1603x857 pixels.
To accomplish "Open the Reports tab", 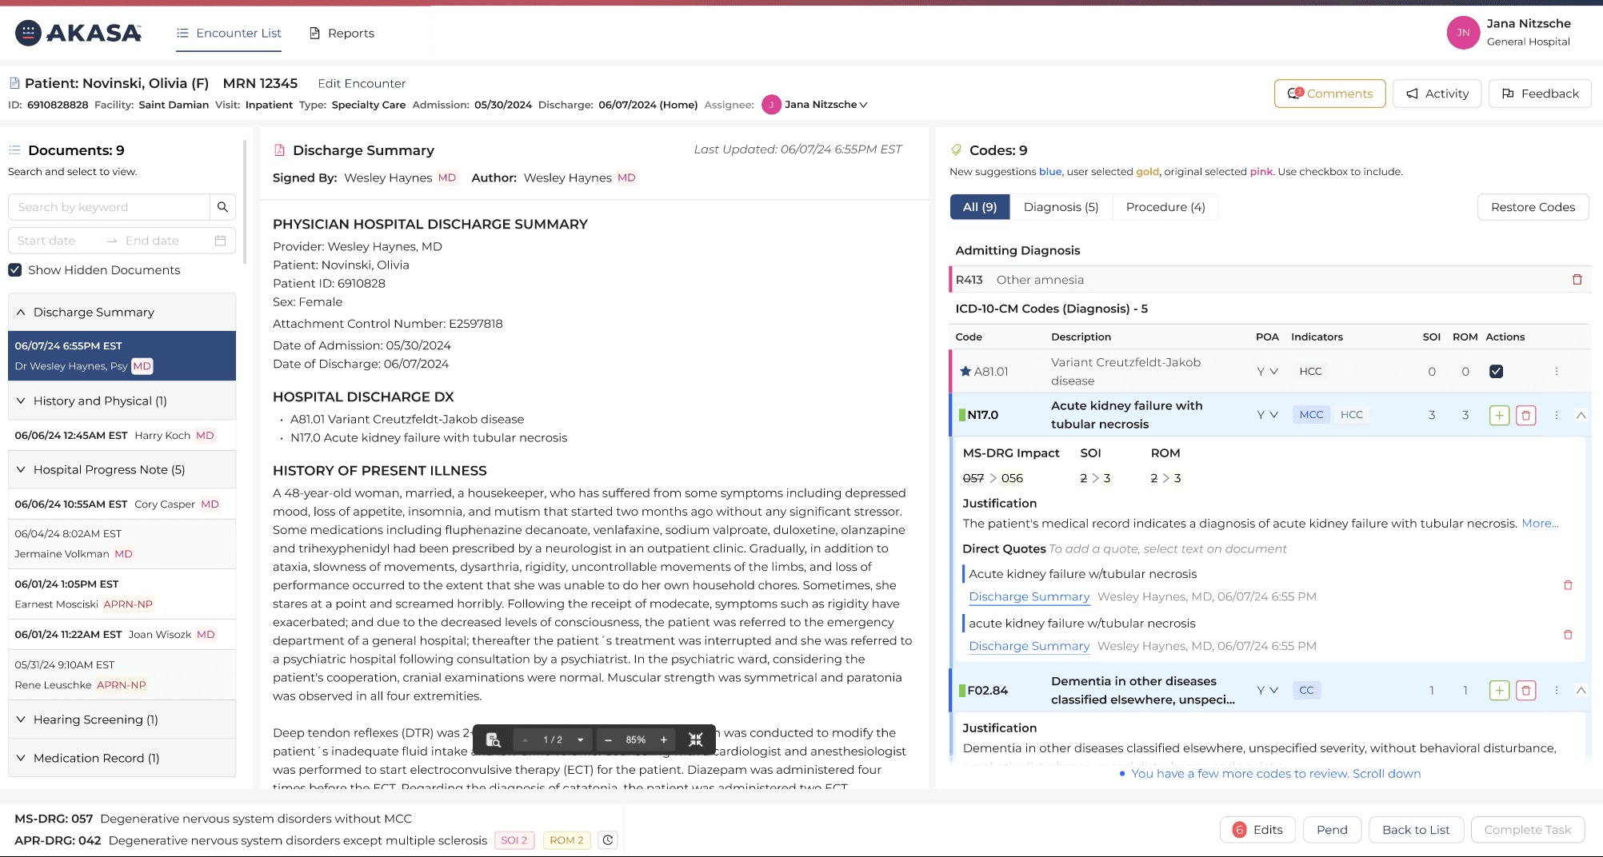I will [x=342, y=33].
